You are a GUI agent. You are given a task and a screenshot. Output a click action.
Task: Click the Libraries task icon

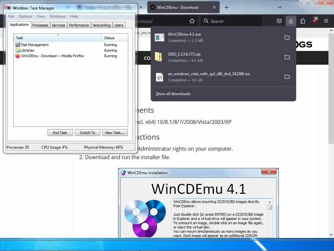point(18,50)
